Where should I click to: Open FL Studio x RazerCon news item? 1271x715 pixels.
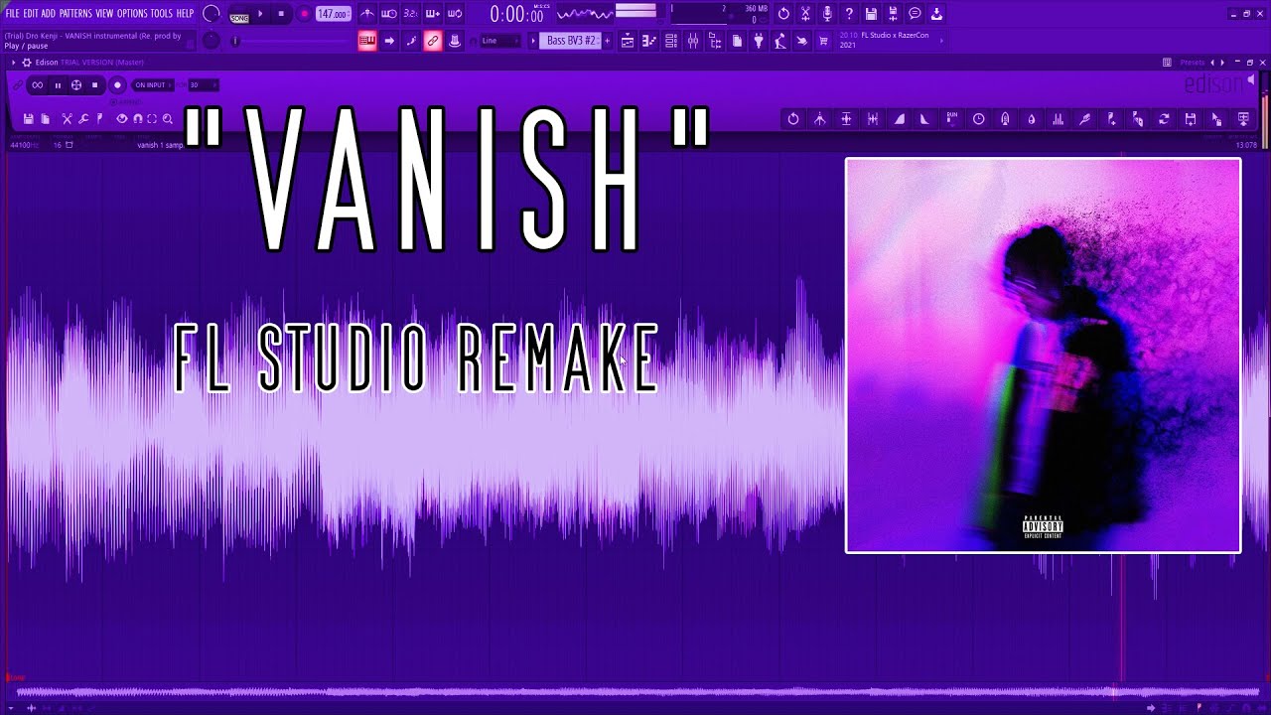tap(887, 40)
